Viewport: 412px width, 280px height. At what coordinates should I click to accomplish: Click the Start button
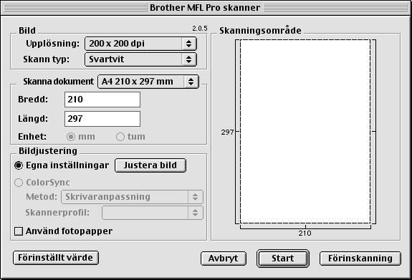tap(283, 259)
